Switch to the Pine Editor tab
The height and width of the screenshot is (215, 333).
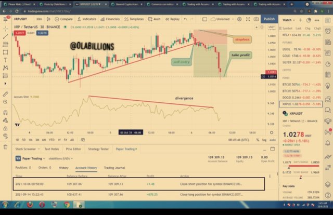pos(73,149)
